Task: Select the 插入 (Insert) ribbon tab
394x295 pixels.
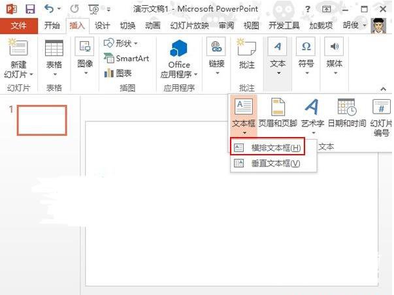Action: tap(77, 25)
